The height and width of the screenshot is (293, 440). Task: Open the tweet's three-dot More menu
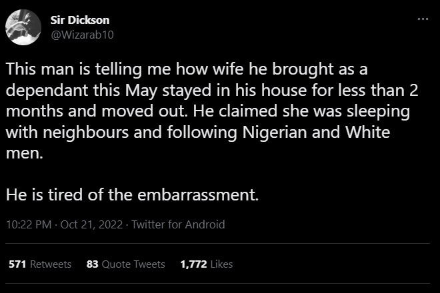[421, 20]
